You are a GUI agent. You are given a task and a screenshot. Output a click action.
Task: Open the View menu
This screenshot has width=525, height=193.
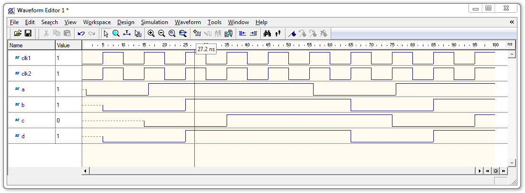[70, 22]
